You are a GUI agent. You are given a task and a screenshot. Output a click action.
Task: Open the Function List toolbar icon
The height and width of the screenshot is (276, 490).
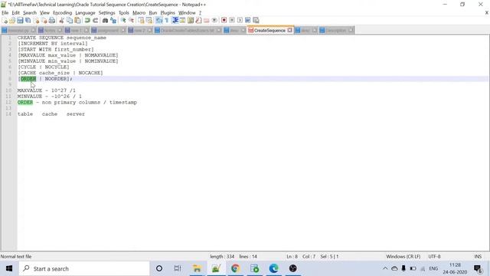198,21
